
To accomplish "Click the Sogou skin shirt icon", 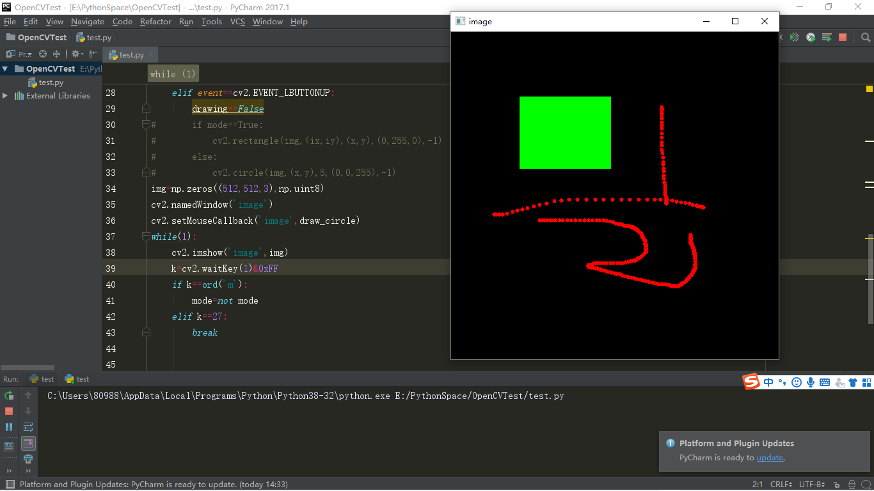I will [x=853, y=382].
